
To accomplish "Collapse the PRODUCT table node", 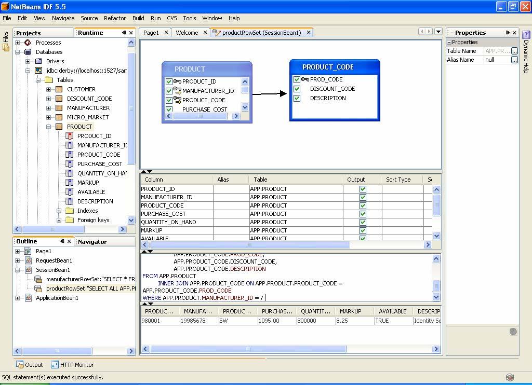I will point(48,127).
